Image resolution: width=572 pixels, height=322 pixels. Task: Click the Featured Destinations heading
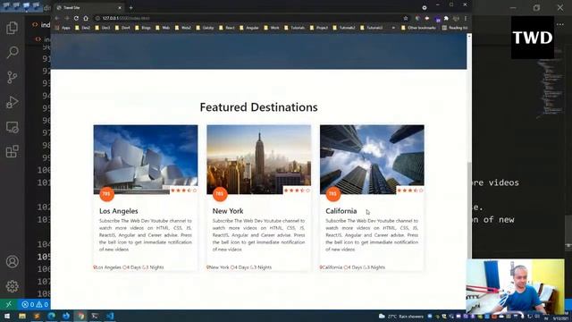[258, 107]
